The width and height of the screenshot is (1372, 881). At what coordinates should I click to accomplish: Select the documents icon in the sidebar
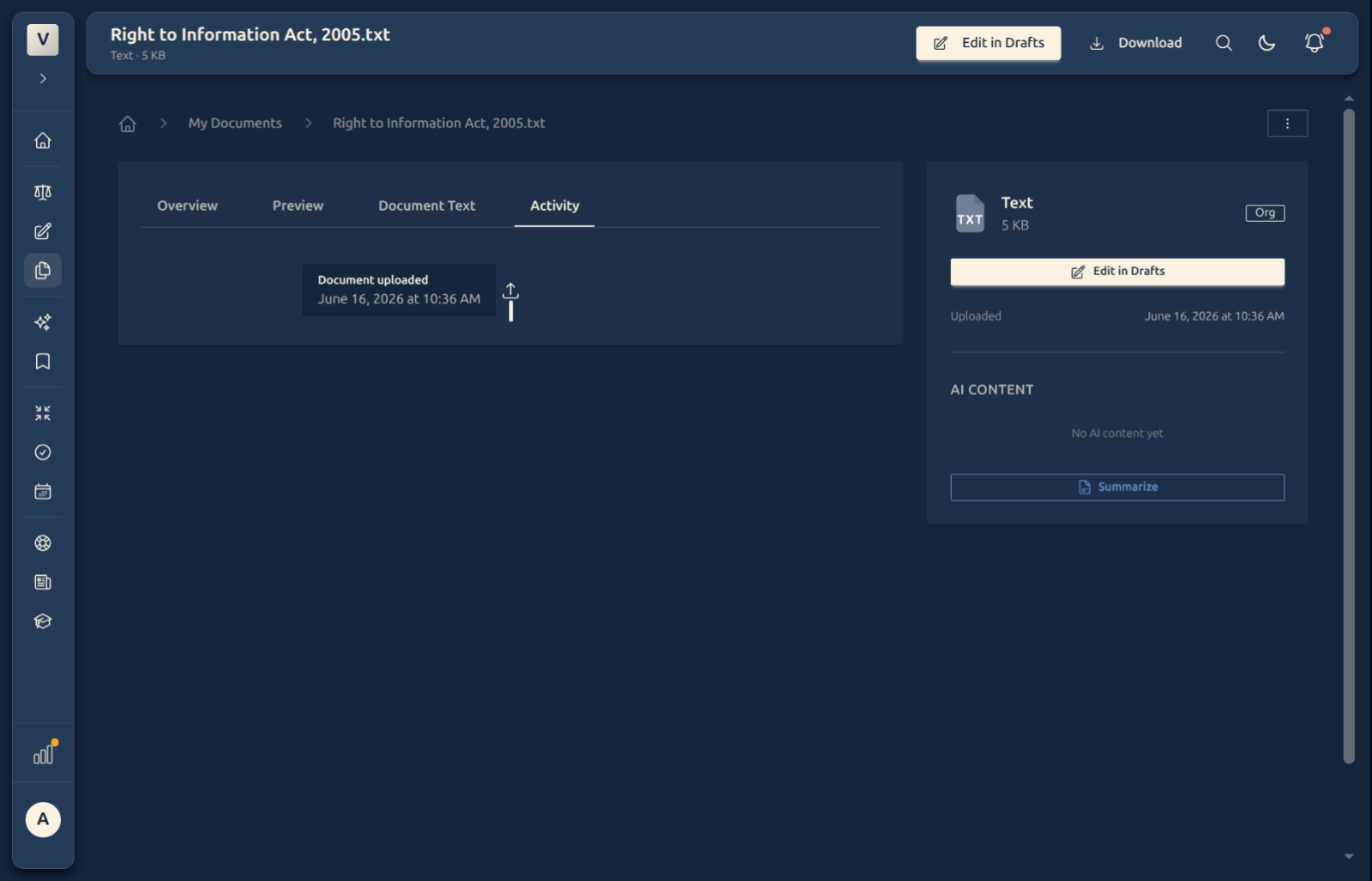[43, 271]
